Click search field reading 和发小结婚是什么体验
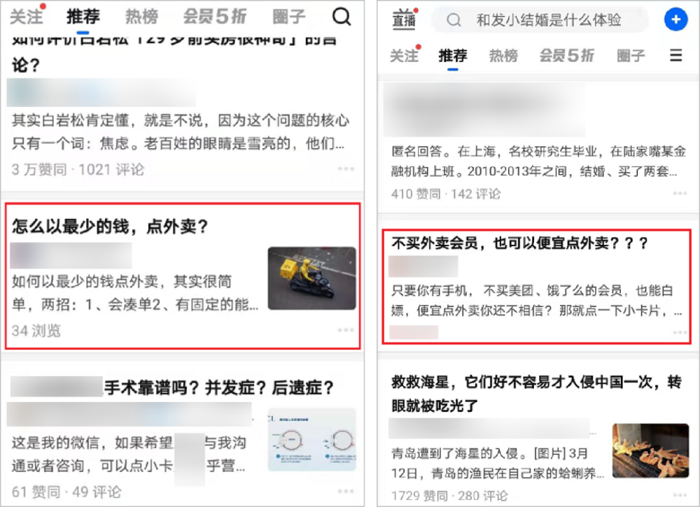Screen dimensions: 700x507 (x=540, y=20)
